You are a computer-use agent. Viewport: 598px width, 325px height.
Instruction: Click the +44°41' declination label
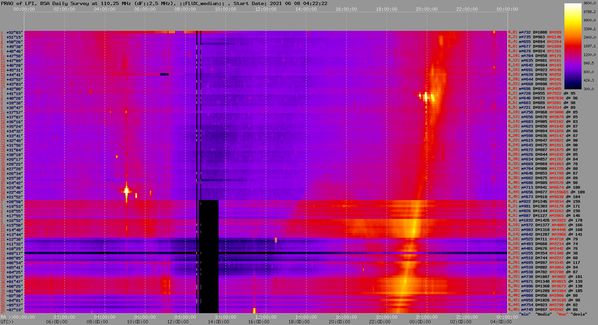coord(14,75)
